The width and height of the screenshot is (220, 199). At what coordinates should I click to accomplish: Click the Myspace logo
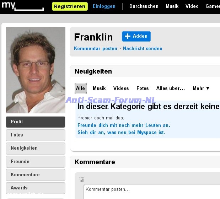[x=23, y=6]
